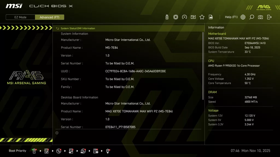Switch to EZ Mode tab

point(20,17)
